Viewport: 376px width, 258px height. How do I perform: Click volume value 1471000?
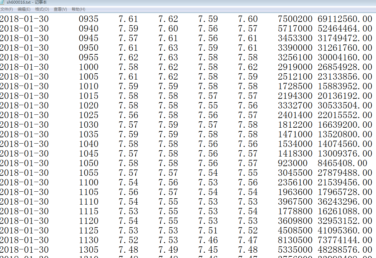tap(295, 134)
